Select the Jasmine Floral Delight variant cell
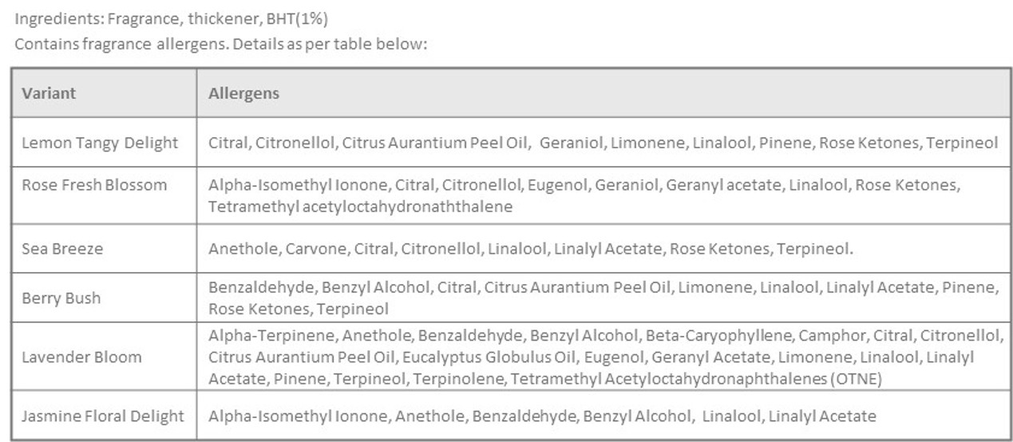 click(x=102, y=416)
